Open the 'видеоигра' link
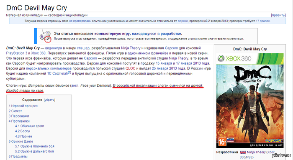293x160 pixels. click(54, 48)
